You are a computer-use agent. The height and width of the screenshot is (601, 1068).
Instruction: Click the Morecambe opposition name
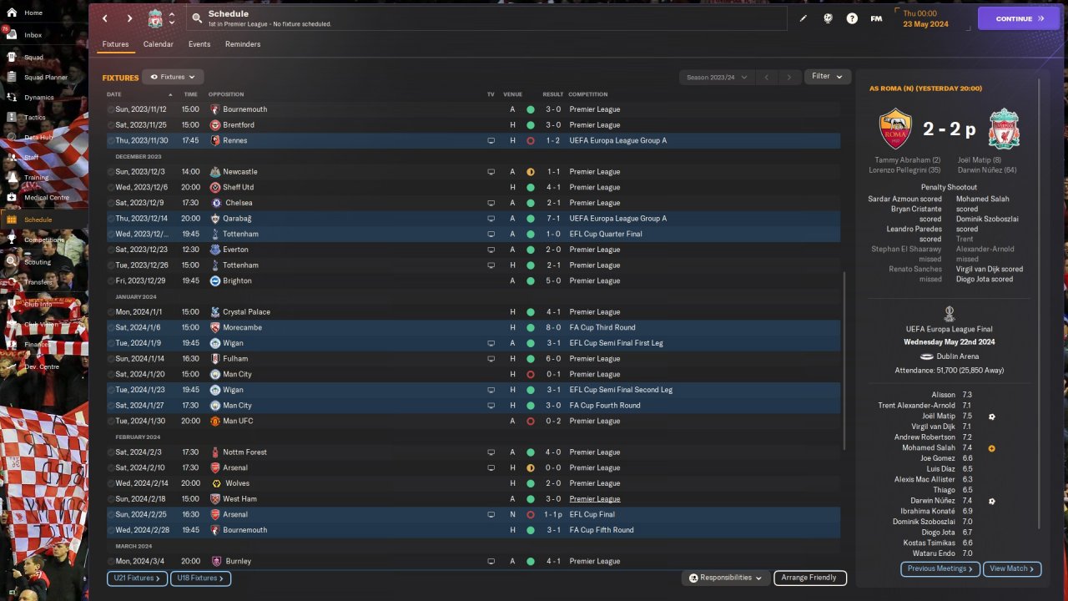pos(242,328)
